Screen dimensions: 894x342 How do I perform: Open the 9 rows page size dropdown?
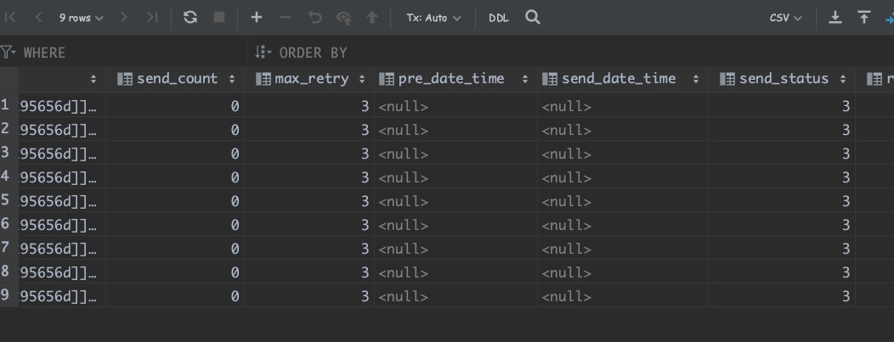point(81,17)
